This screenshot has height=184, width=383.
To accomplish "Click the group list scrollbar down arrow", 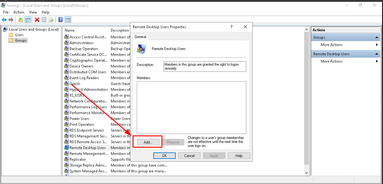I will [x=306, y=173].
